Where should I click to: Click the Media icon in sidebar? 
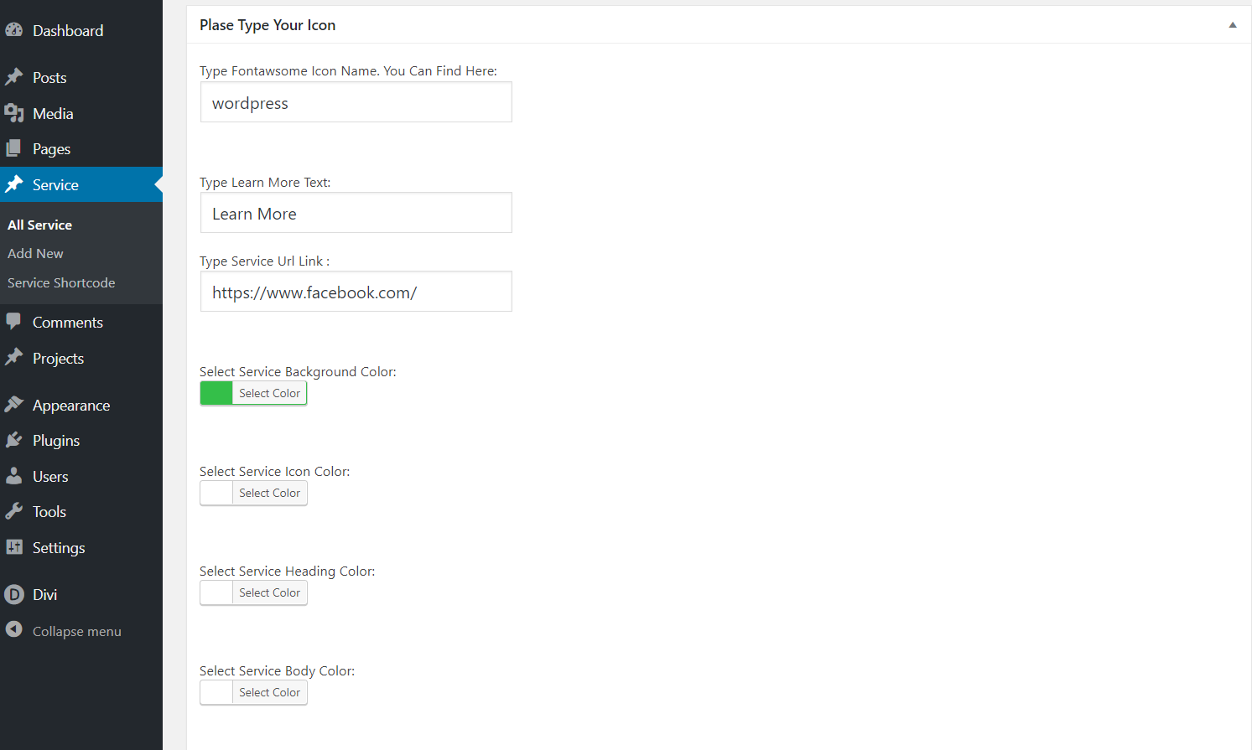14,113
